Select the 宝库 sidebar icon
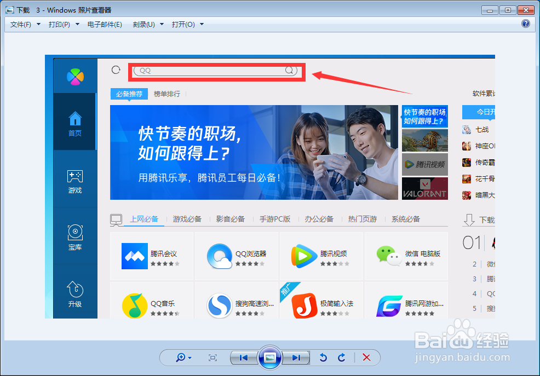The height and width of the screenshot is (376, 540). tap(75, 238)
